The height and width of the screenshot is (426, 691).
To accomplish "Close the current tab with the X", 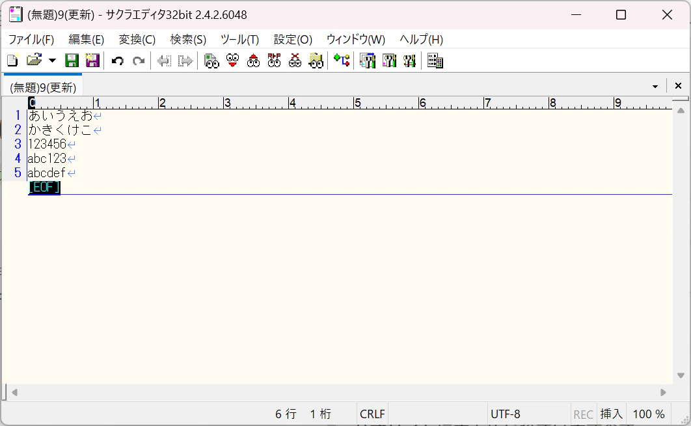I will (678, 86).
